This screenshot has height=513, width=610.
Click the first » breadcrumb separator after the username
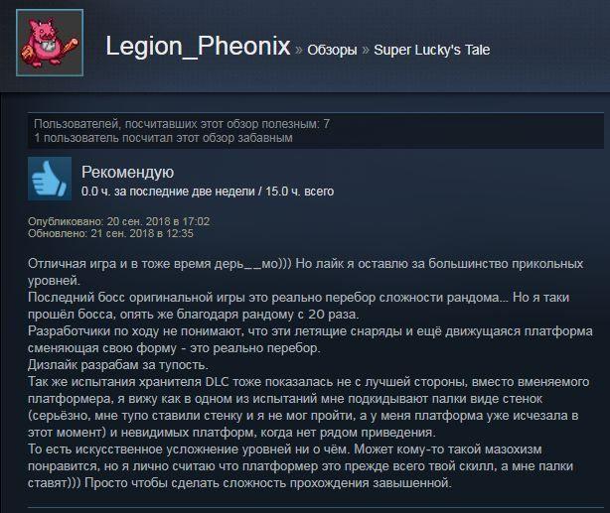pyautogui.click(x=299, y=51)
